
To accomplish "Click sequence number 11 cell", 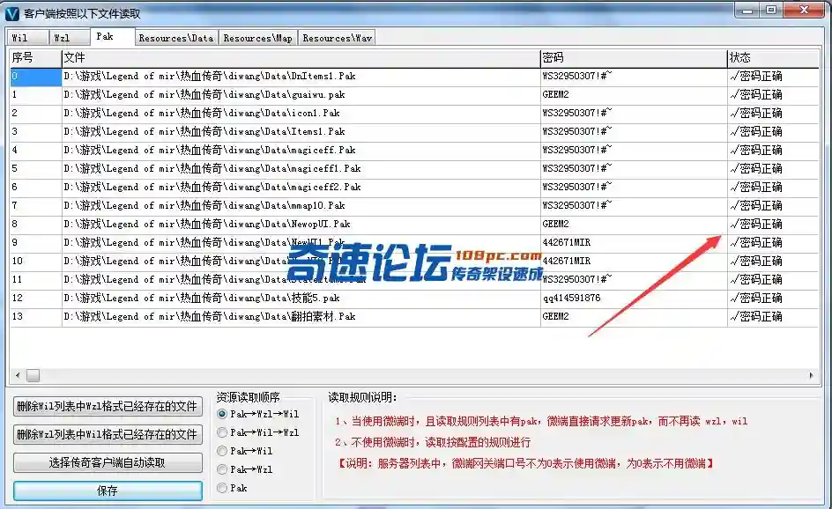I will point(35,279).
